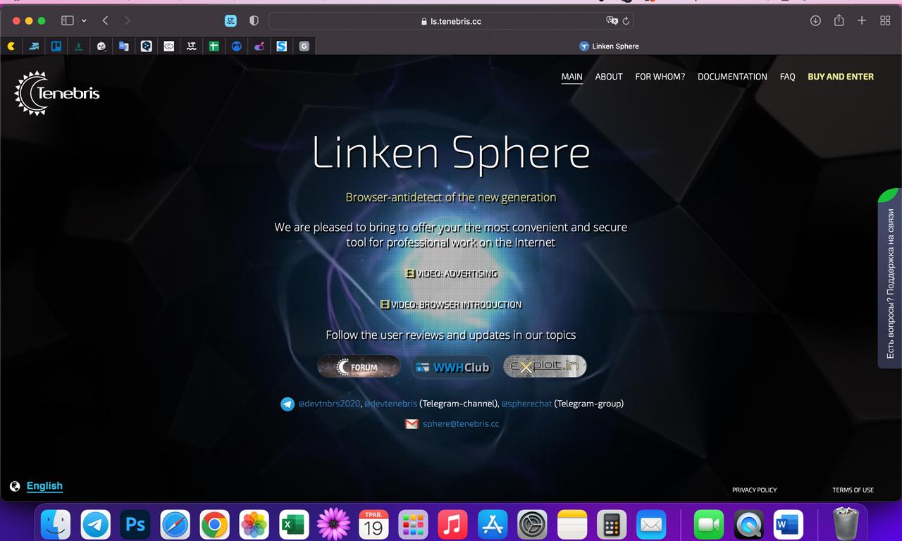Open the Telegram icon next to channel links
The image size is (902, 541).
287,404
